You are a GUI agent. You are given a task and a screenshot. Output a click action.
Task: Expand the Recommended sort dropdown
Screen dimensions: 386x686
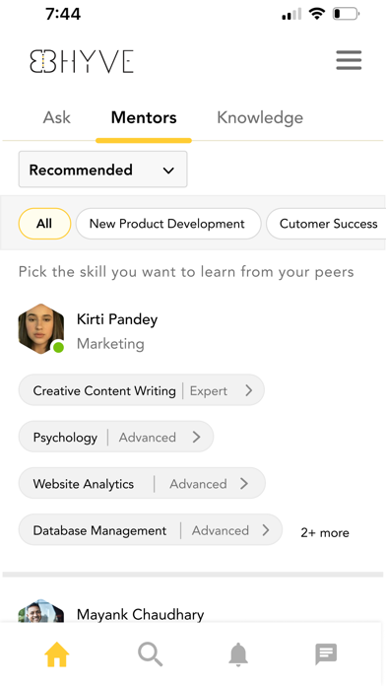pos(102,170)
